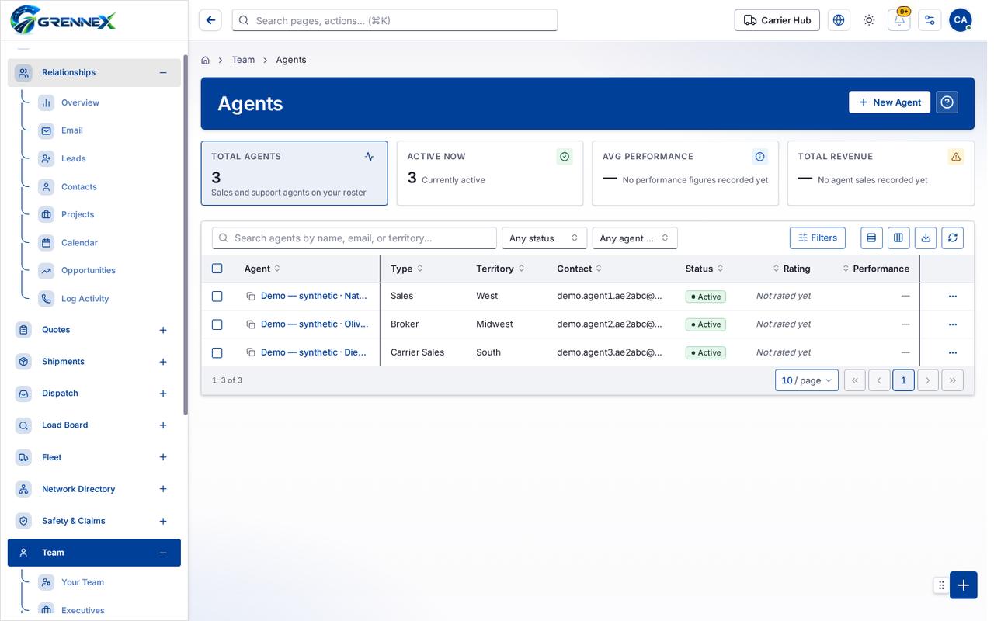Open Leads in the sidebar

pos(74,158)
